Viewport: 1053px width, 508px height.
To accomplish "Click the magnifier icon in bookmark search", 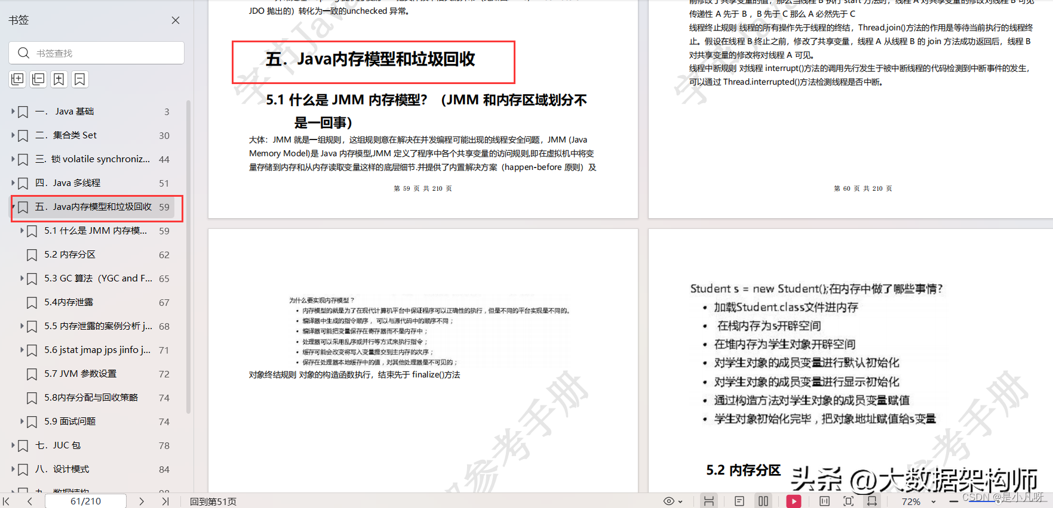I will (23, 53).
